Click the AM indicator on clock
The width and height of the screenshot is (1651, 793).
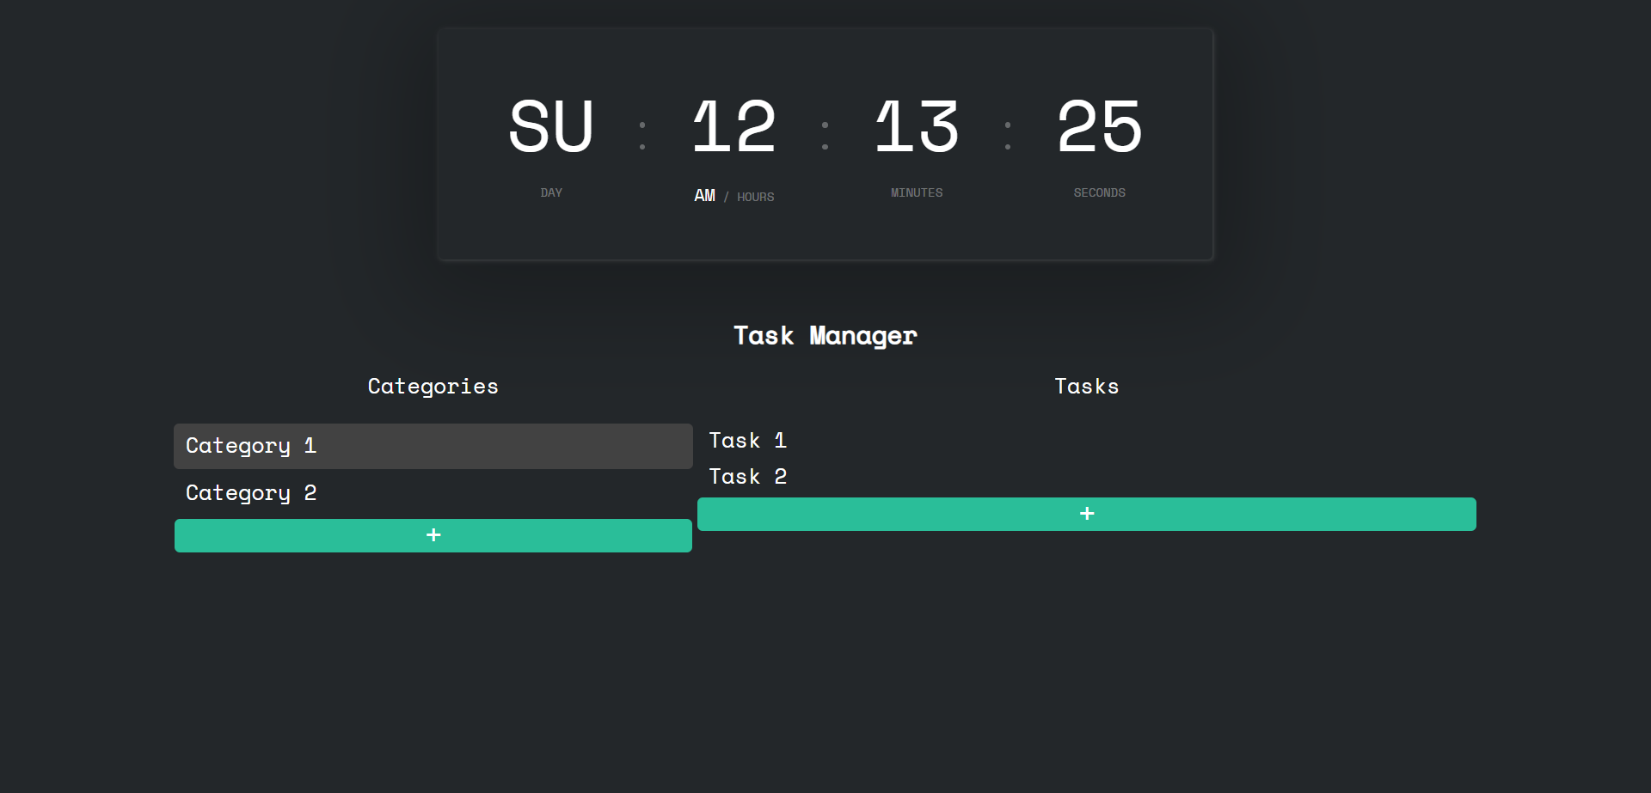point(704,196)
